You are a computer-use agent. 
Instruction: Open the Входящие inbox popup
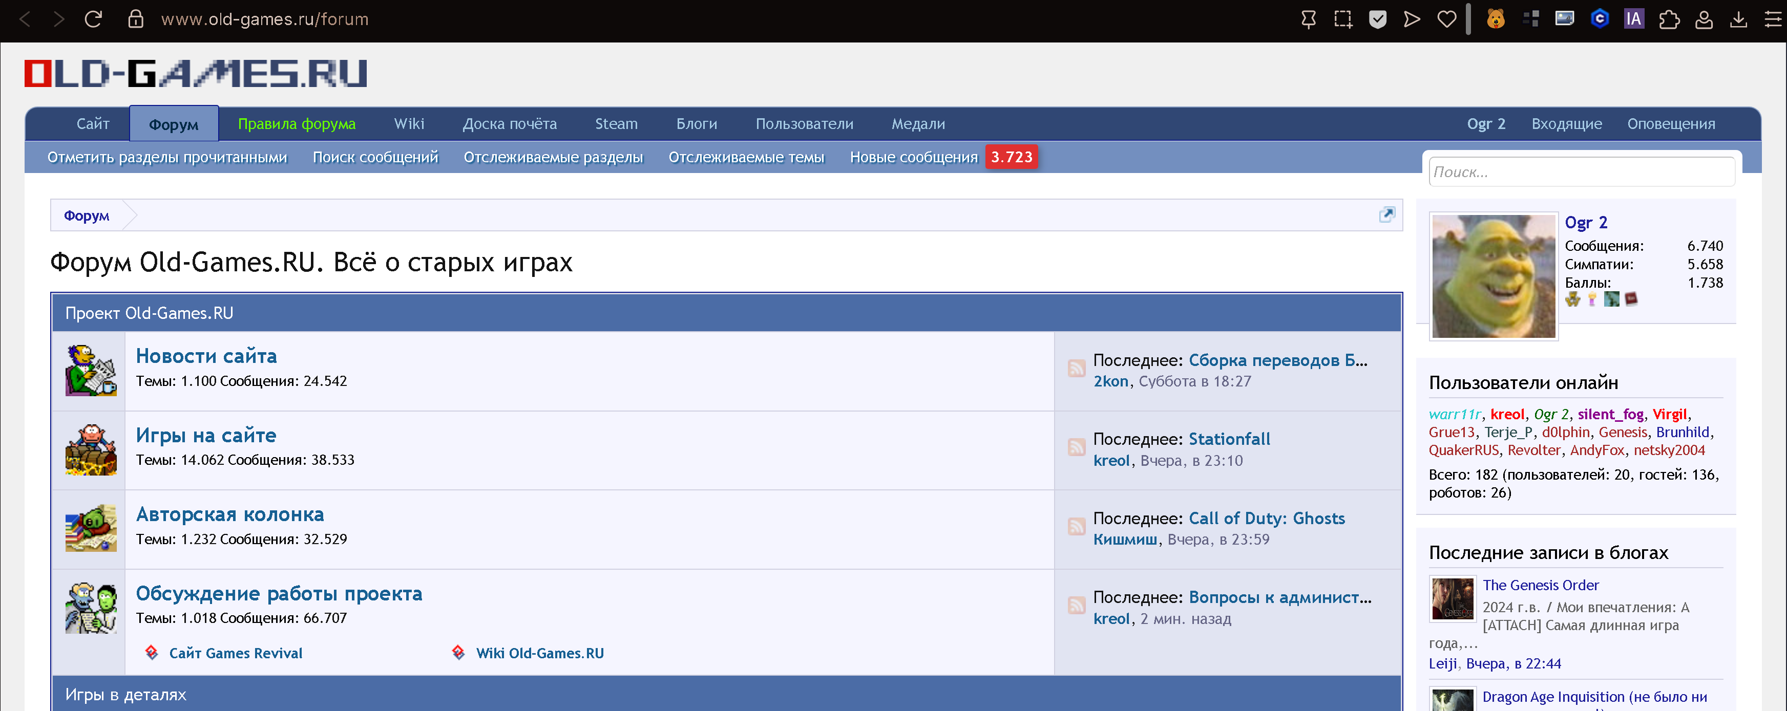coord(1566,124)
